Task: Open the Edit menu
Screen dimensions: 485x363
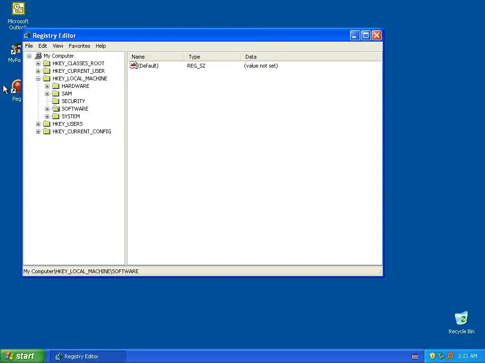Action: coord(43,46)
